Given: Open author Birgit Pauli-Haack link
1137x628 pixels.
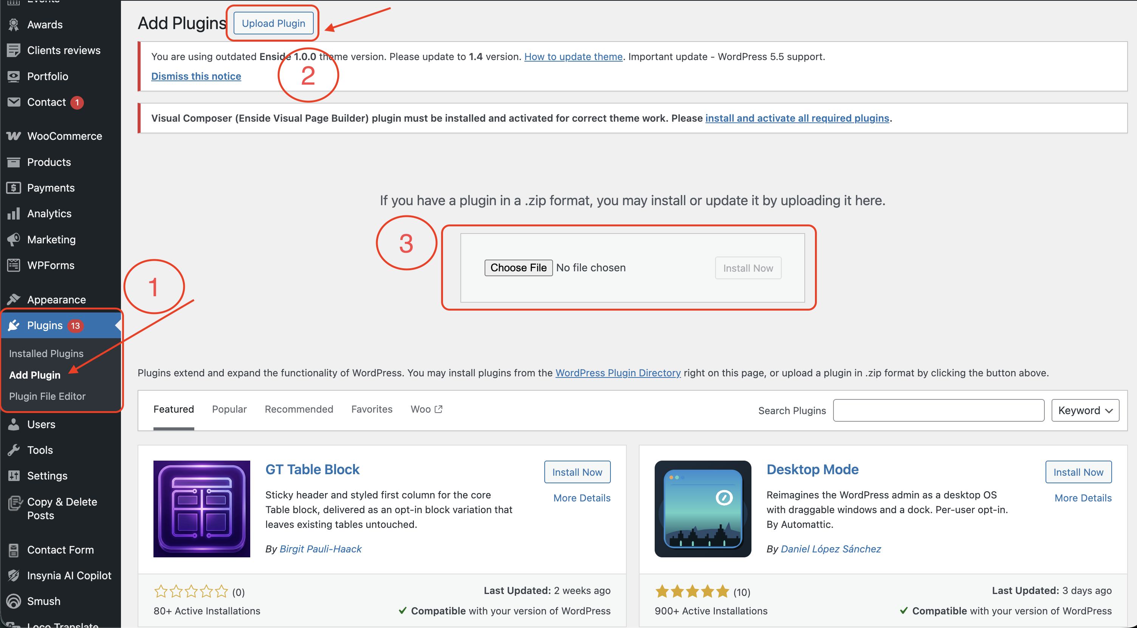Looking at the screenshot, I should click(321, 549).
